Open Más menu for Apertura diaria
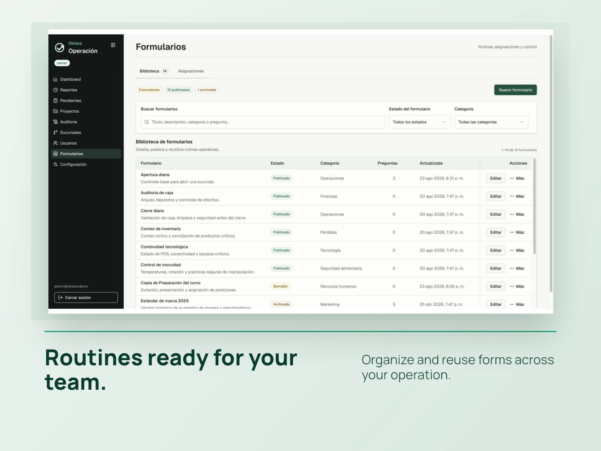The width and height of the screenshot is (601, 451). point(517,178)
